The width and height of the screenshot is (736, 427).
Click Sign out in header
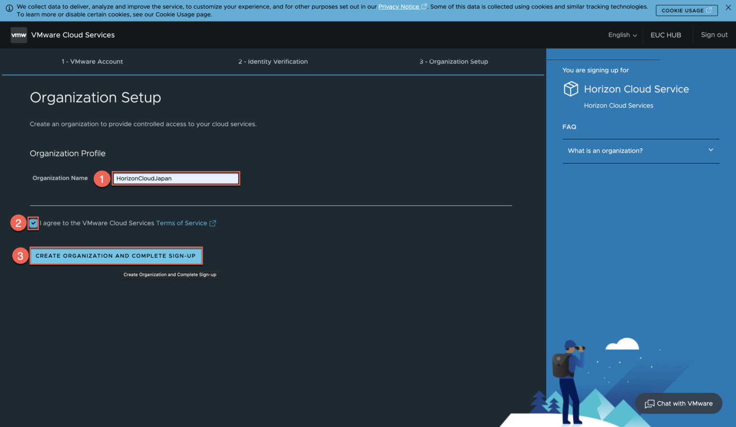pyautogui.click(x=714, y=35)
